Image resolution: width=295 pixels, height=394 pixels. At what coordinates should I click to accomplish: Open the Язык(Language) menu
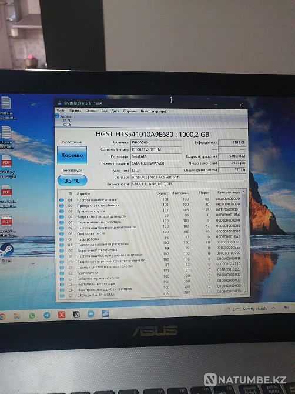pyautogui.click(x=153, y=111)
